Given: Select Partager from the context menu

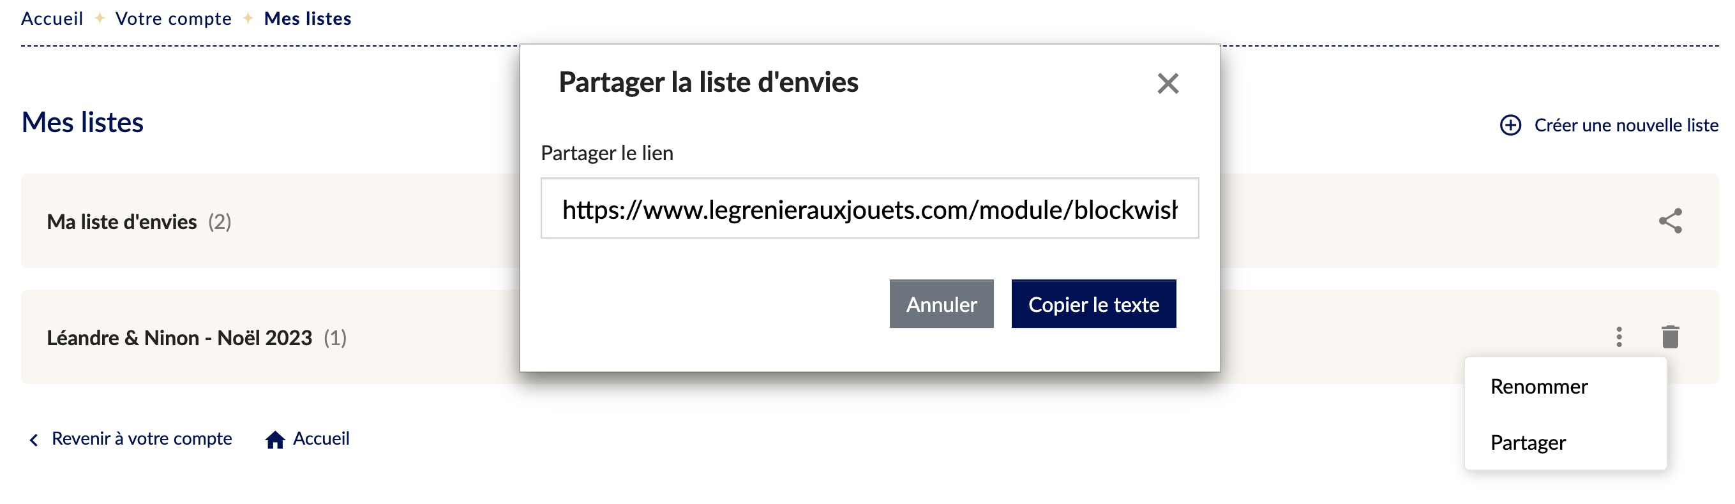Looking at the screenshot, I should pyautogui.click(x=1528, y=442).
